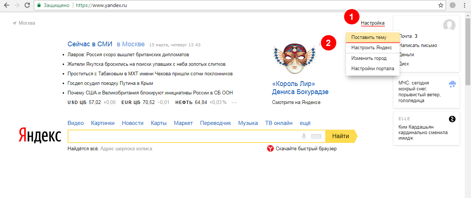Click the Москва location label

coord(27,23)
